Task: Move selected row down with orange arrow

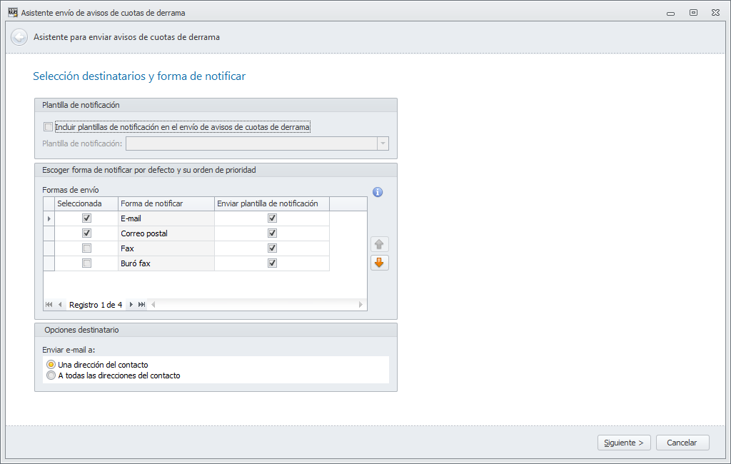Action: click(x=379, y=263)
